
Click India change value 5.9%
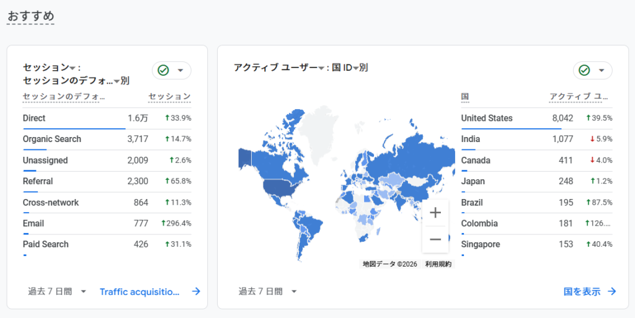pos(602,139)
